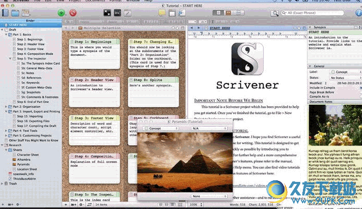The width and height of the screenshot is (362, 209).
Task: Select 5c: Notes in the Binder
Action: click(x=28, y=73)
